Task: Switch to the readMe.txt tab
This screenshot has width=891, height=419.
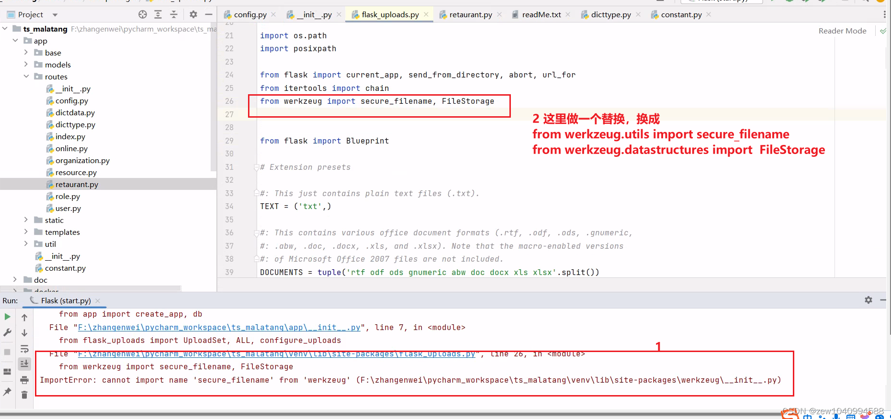Action: 541,15
